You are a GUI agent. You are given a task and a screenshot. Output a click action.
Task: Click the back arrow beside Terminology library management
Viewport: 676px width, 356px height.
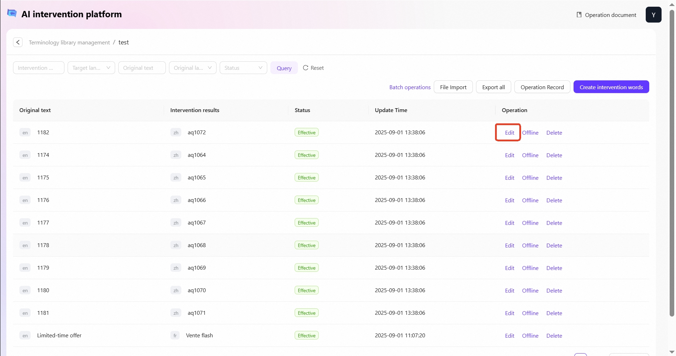click(18, 42)
